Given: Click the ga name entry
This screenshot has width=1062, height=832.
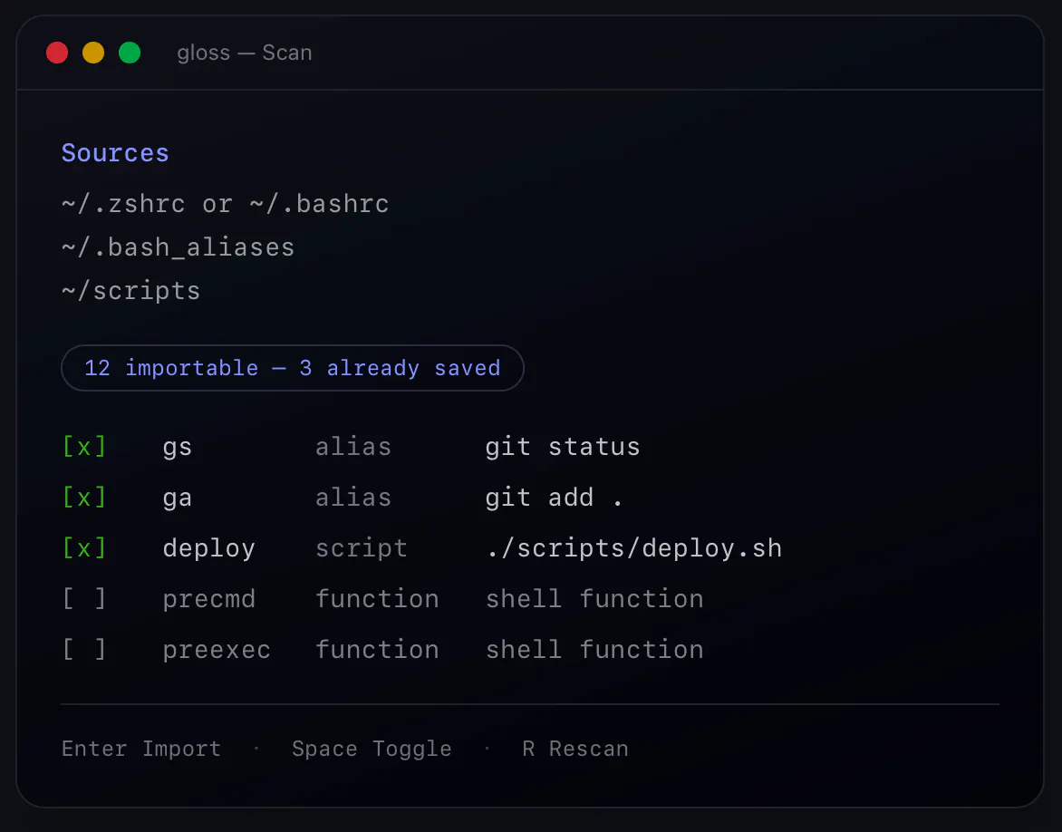Looking at the screenshot, I should [x=178, y=498].
